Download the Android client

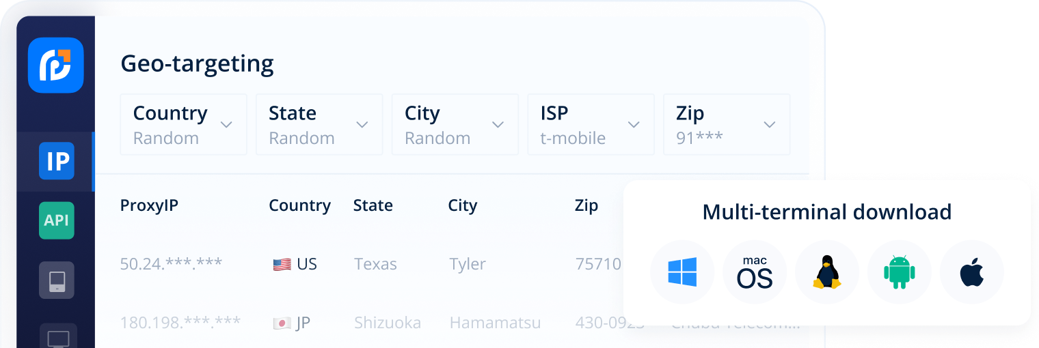click(900, 272)
